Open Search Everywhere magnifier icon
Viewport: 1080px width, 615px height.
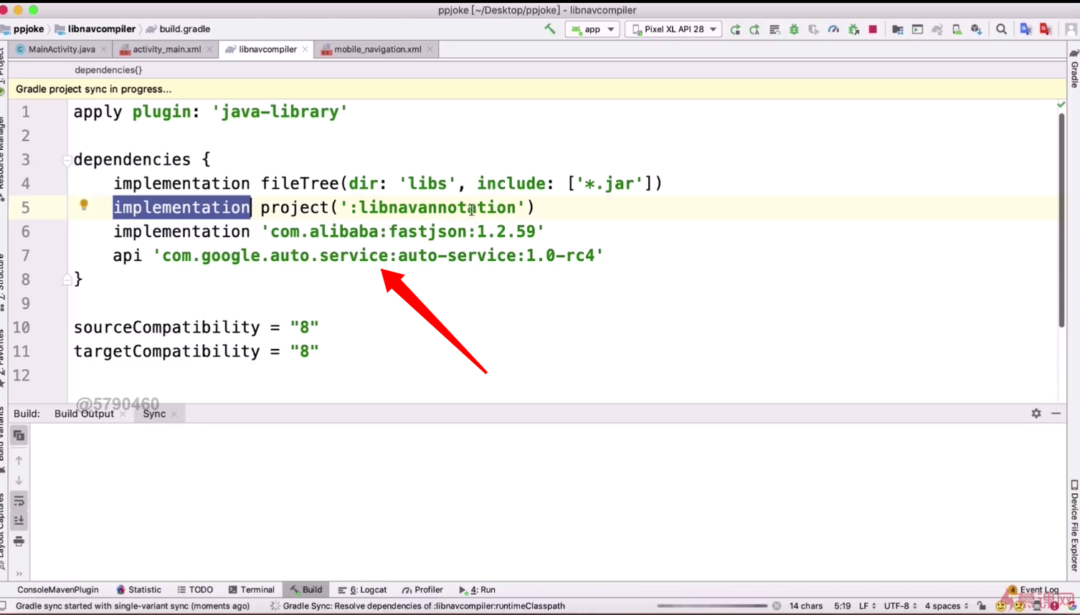(x=1001, y=29)
